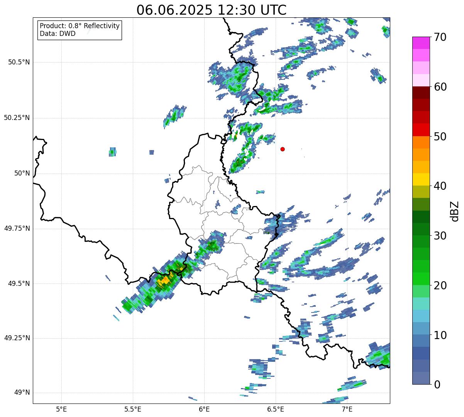Click the 49.25°N latitude label
Screen dimensions: 464x417
(17, 338)
